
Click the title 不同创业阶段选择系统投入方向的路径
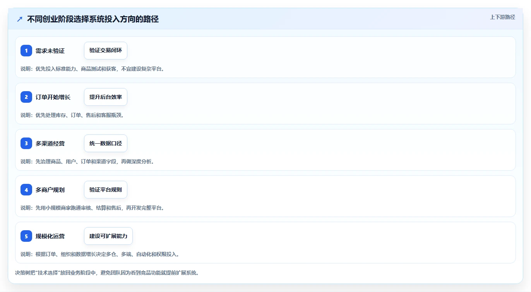point(93,19)
